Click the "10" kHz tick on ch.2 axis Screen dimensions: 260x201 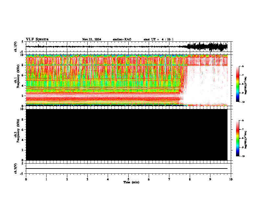click(x=22, y=109)
